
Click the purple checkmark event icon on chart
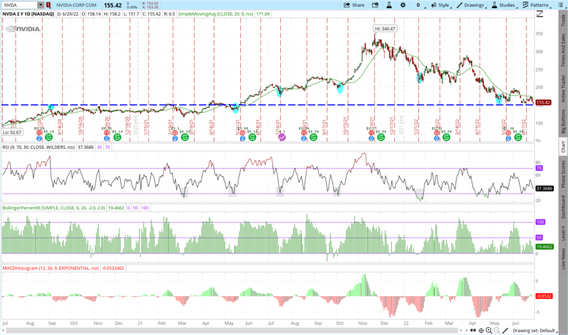282,136
